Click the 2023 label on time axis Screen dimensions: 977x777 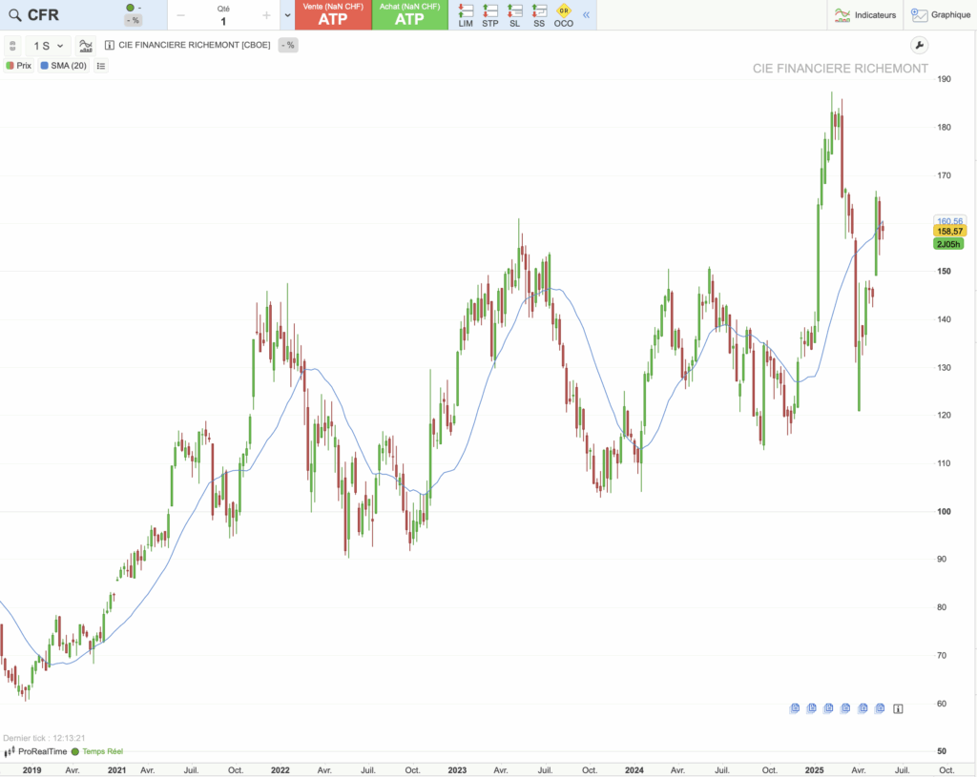point(457,770)
